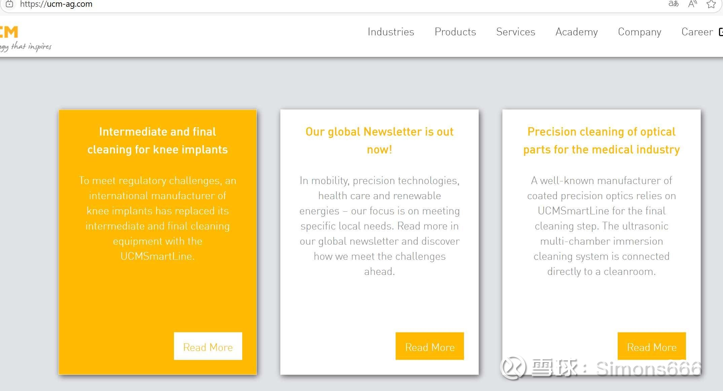Open the optical parts precision cleaning headline
This screenshot has width=723, height=391.
(x=602, y=140)
